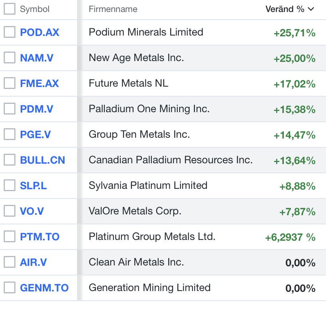326x309 pixels.
Task: Click the VO.V symbol link
Action: click(32, 211)
